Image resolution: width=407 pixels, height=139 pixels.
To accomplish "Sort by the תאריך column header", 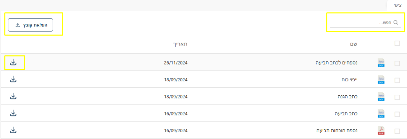I will (x=180, y=44).
